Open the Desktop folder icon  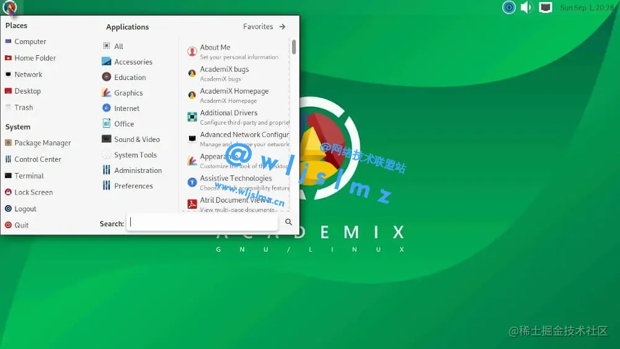click(8, 91)
